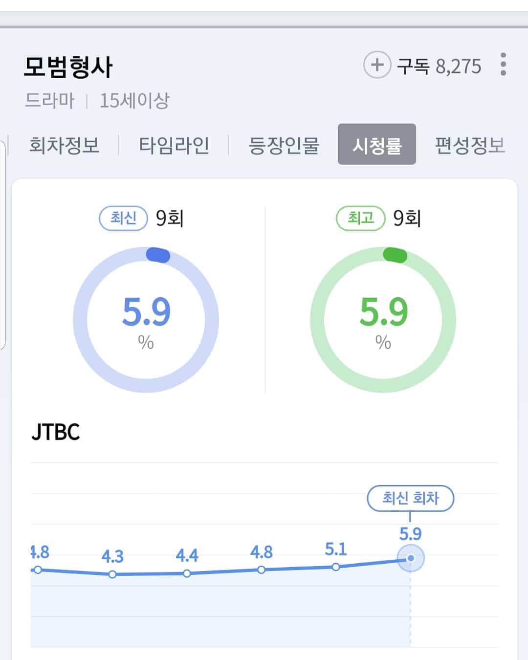Click the JTBC channel heading
This screenshot has height=660, width=528.
click(x=55, y=432)
